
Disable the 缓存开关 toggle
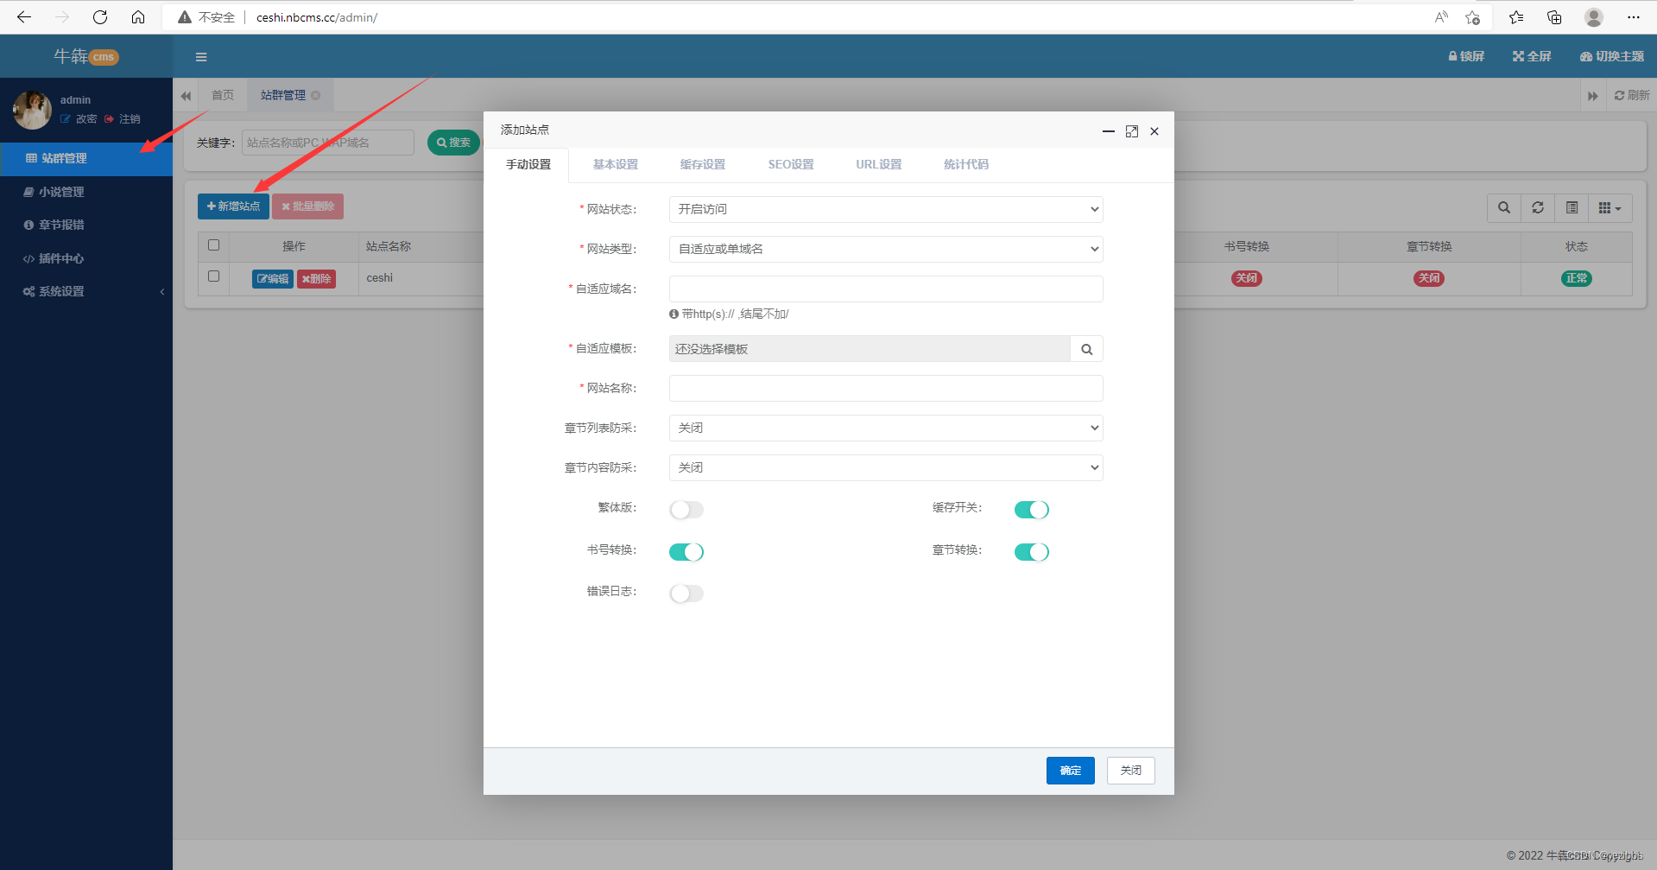[x=1031, y=510]
